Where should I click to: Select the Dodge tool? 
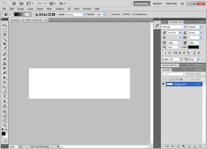pyautogui.click(x=5, y=87)
